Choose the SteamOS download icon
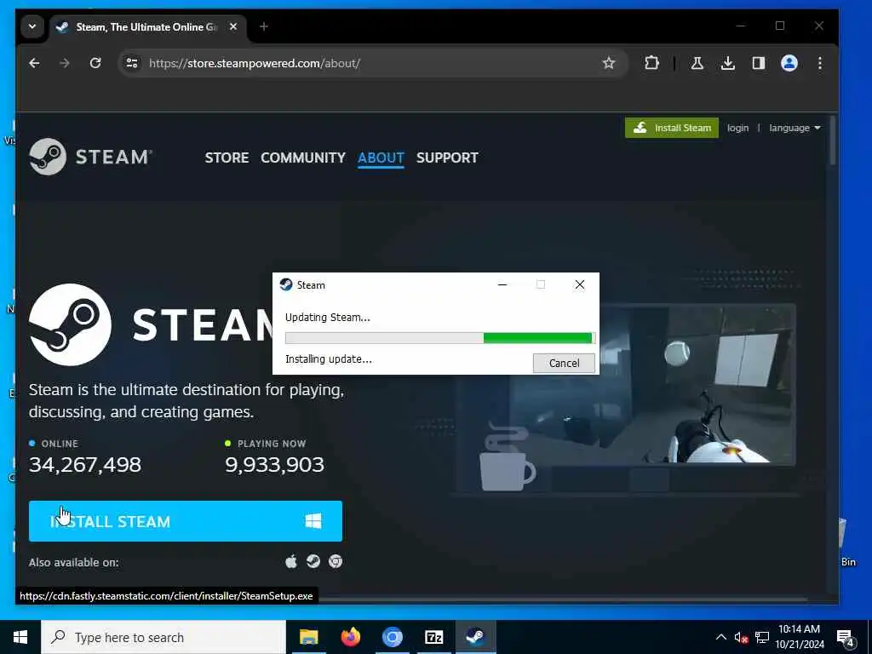 click(x=313, y=562)
